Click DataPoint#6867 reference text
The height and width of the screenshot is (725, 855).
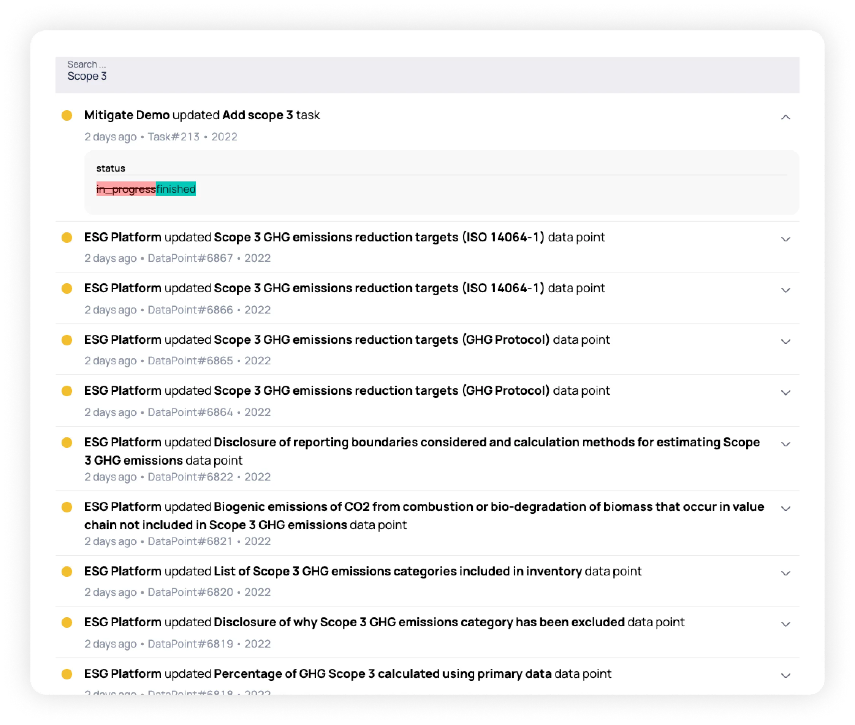click(190, 258)
